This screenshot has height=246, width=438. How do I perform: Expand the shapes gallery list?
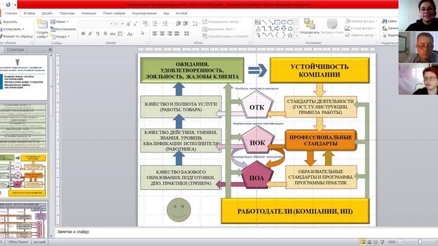point(296,35)
